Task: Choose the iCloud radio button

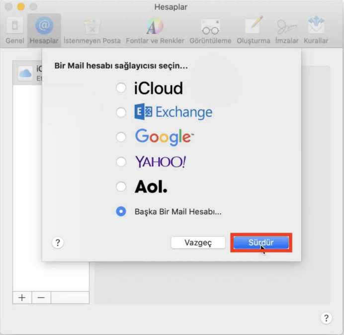Action: [x=121, y=88]
